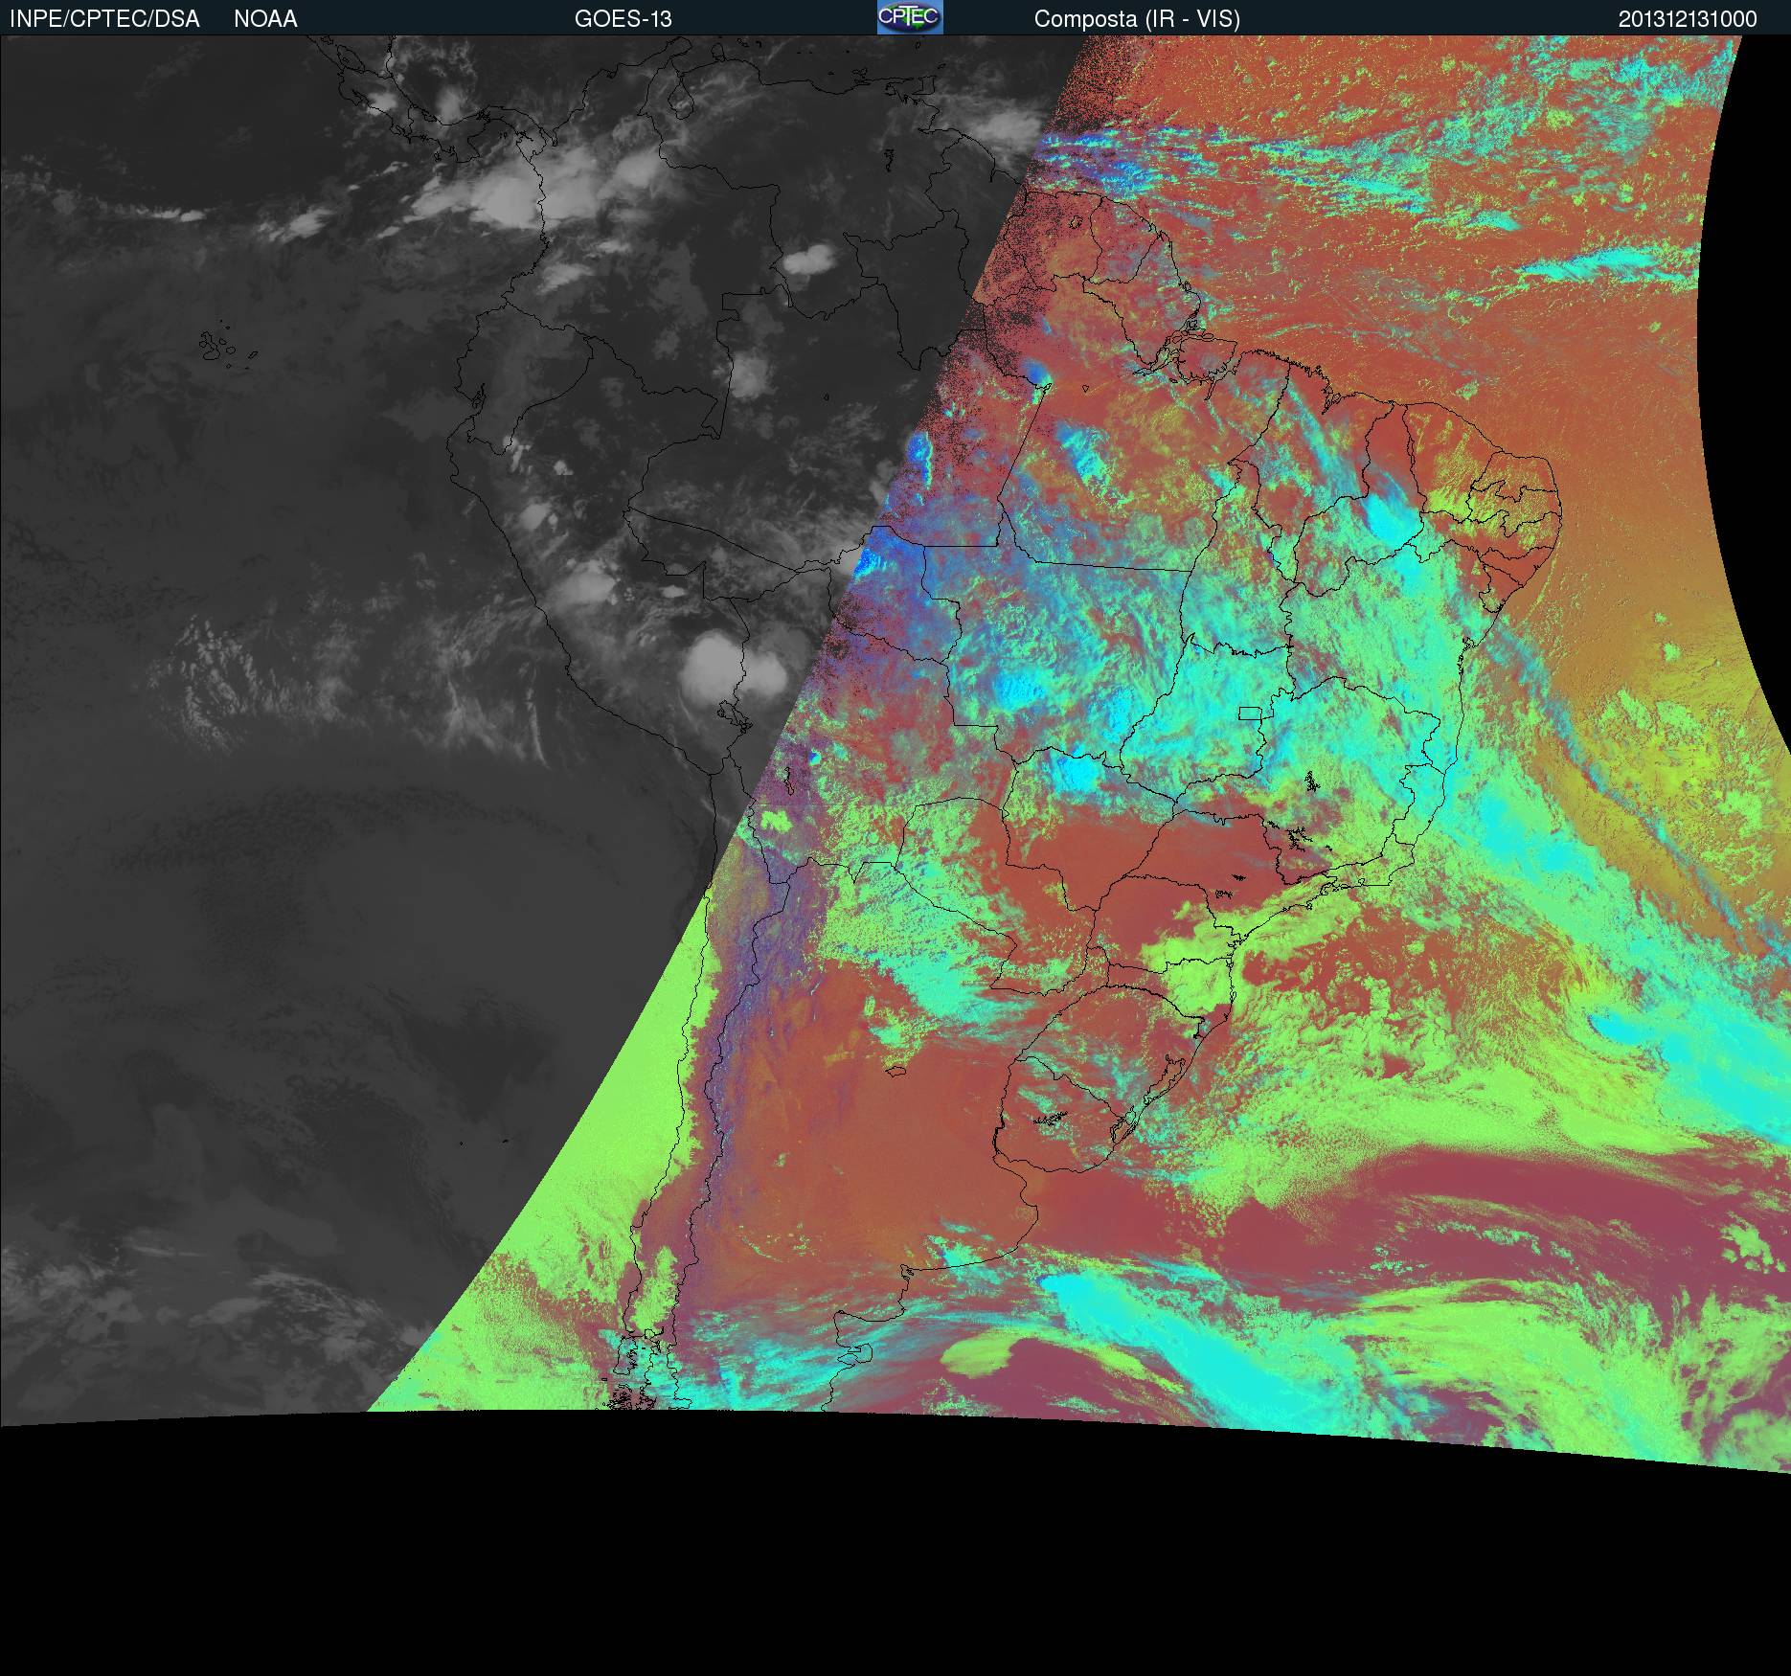1791x1676 pixels.
Task: Click the NOAA label in header
Action: pyautogui.click(x=265, y=19)
